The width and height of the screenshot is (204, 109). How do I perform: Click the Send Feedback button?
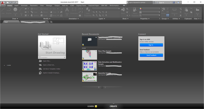[x=151, y=55]
